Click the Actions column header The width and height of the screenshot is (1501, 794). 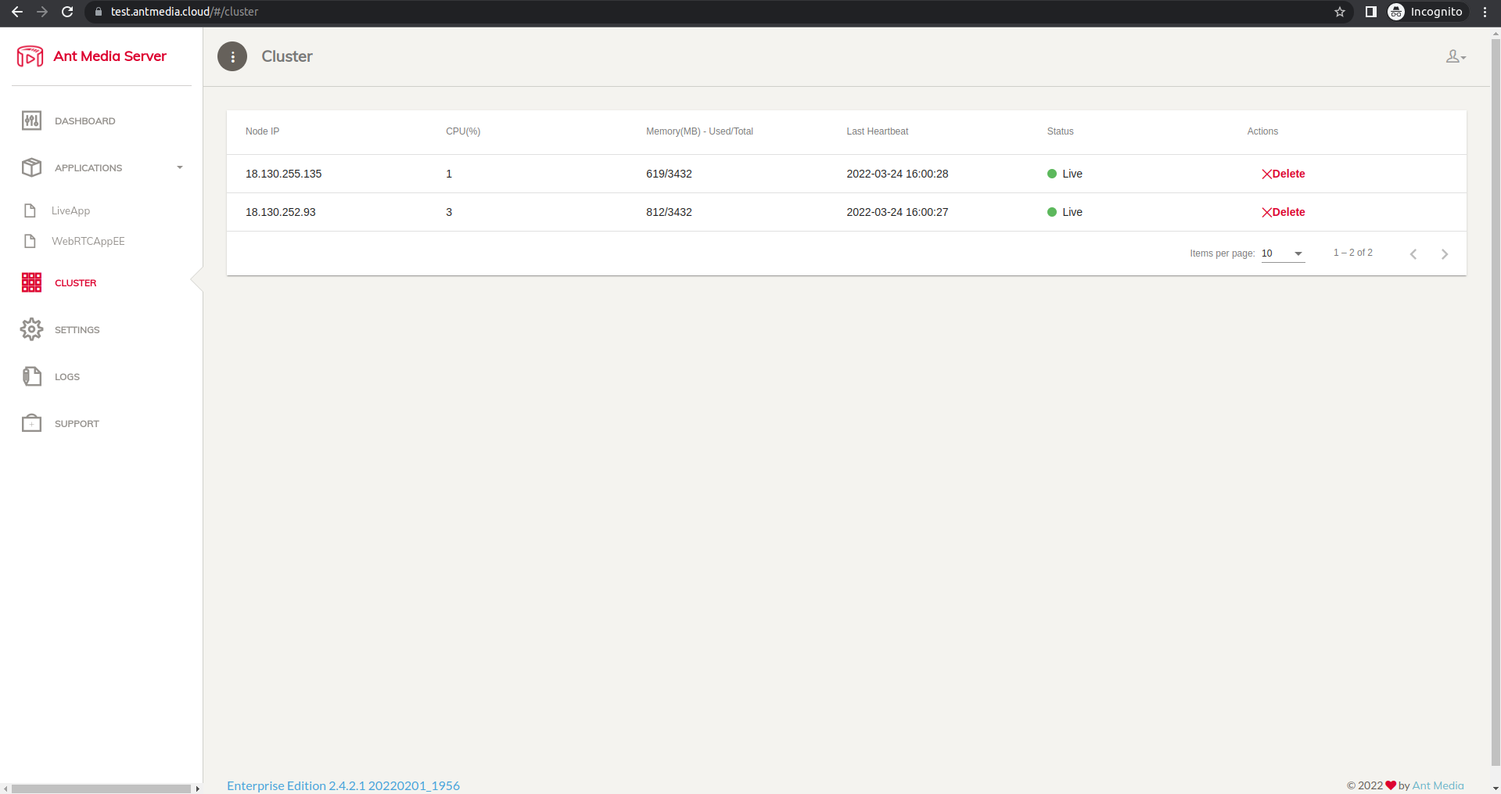pyautogui.click(x=1262, y=131)
